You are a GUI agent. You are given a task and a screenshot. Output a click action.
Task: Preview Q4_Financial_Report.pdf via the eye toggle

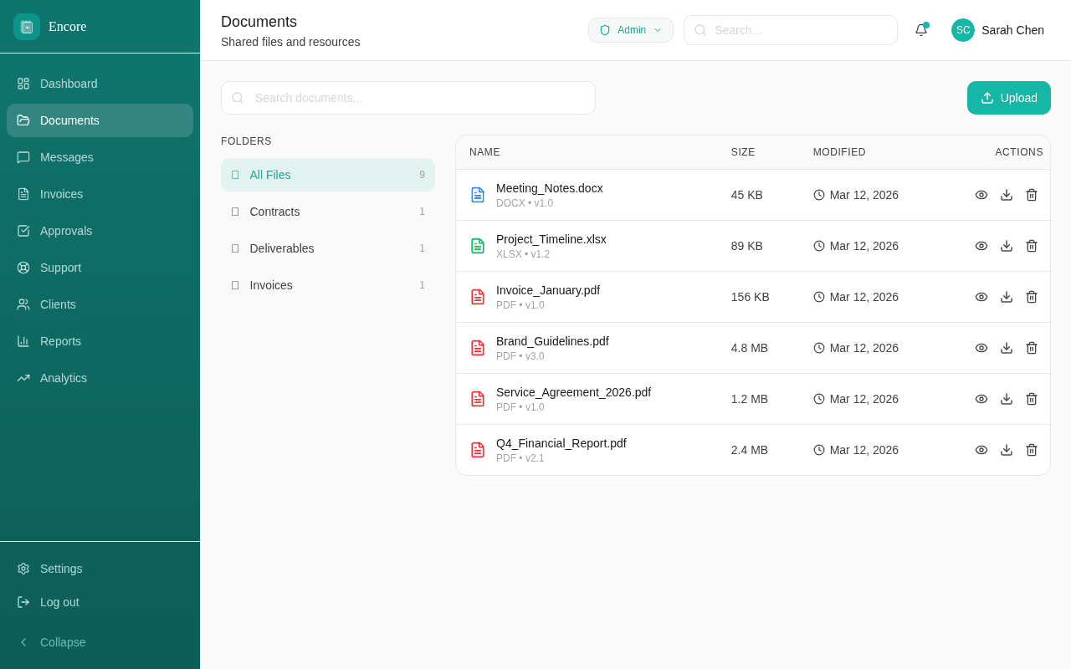[x=981, y=450]
